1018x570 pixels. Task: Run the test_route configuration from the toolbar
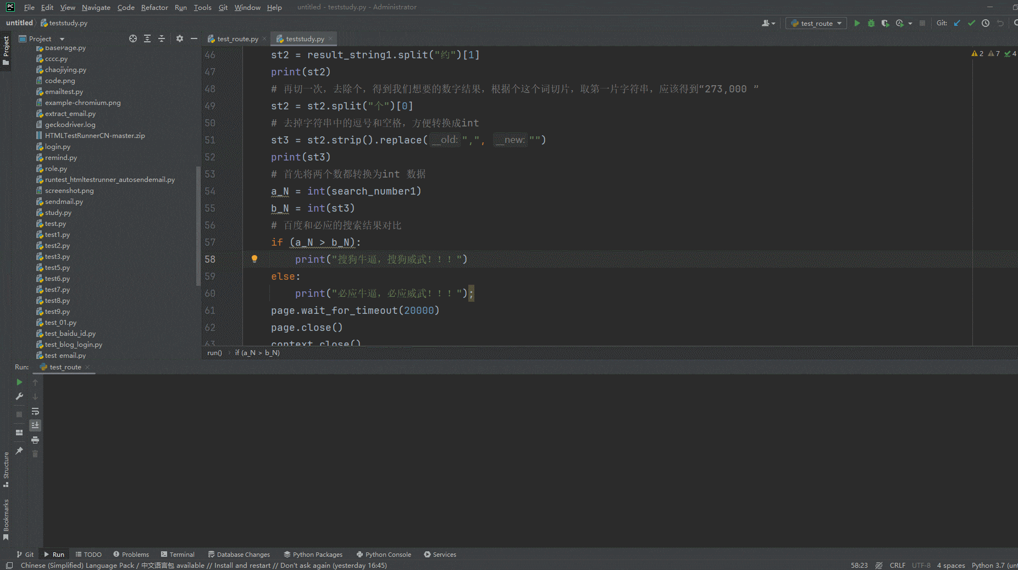click(x=857, y=23)
